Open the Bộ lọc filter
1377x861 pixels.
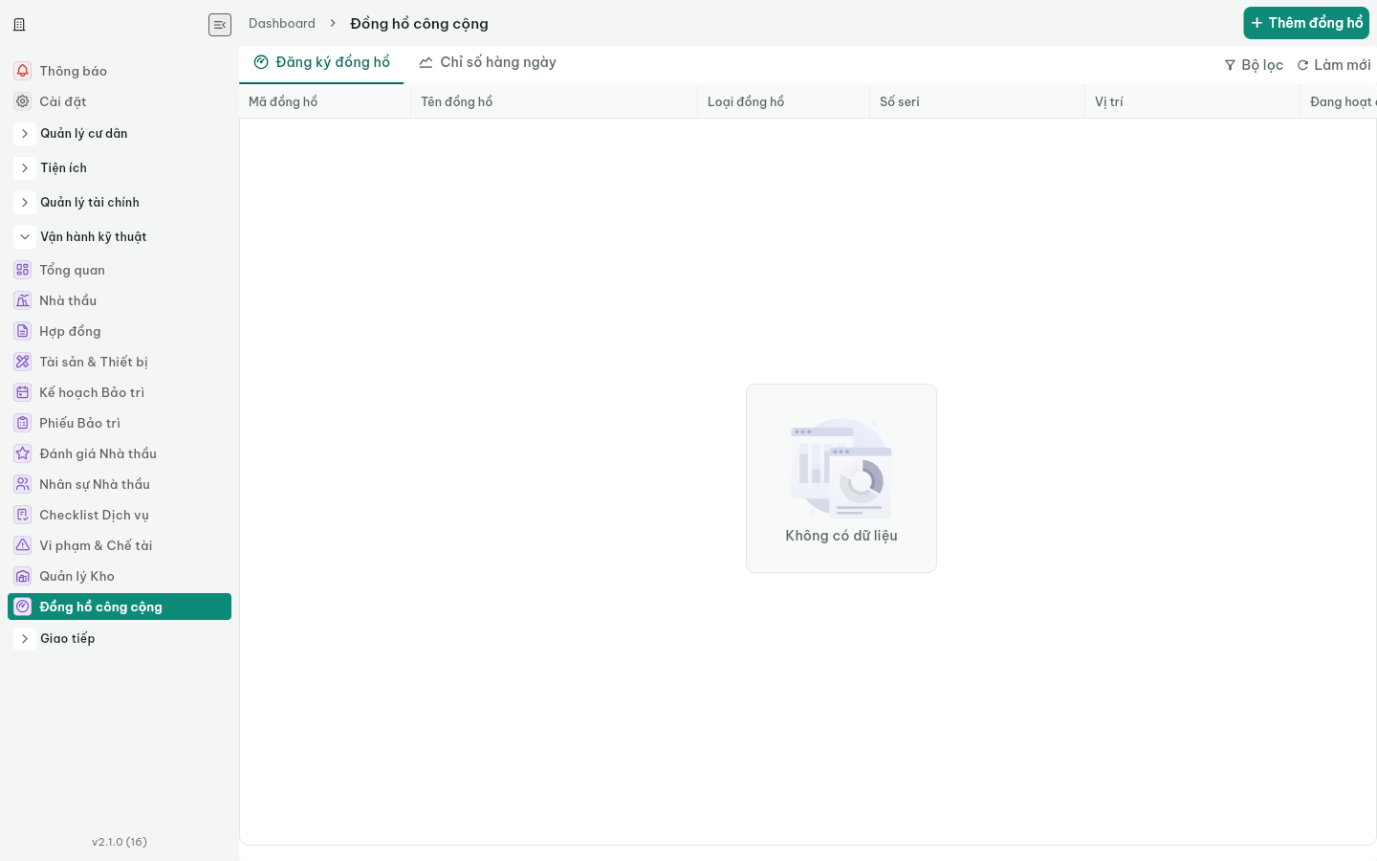pyautogui.click(x=1254, y=65)
